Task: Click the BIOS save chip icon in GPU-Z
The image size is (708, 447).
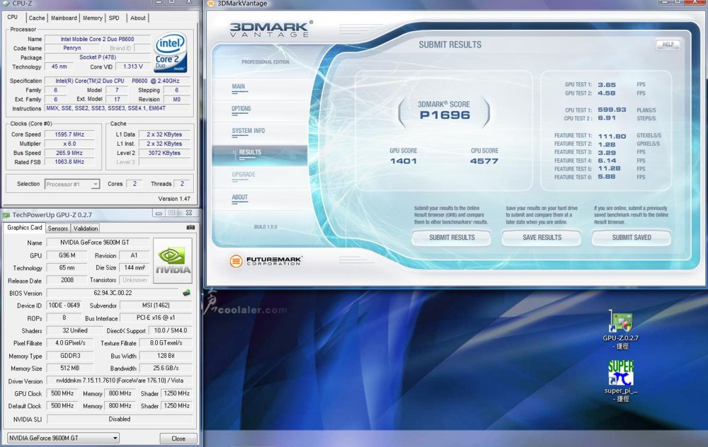Action: tap(186, 294)
